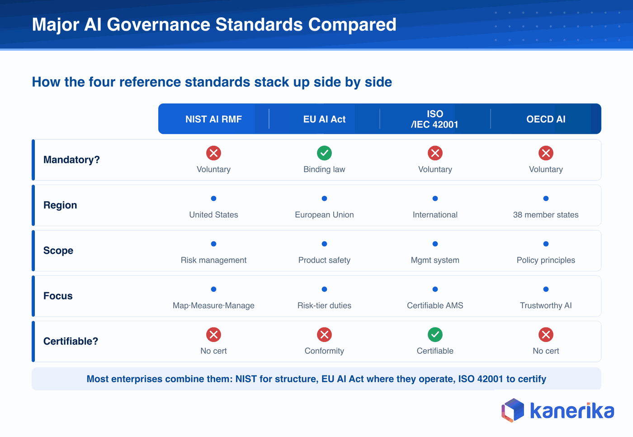Click the red X in ISO/IEC 42001 Mandatory cell
Image resolution: width=633 pixels, height=437 pixels.
click(435, 153)
